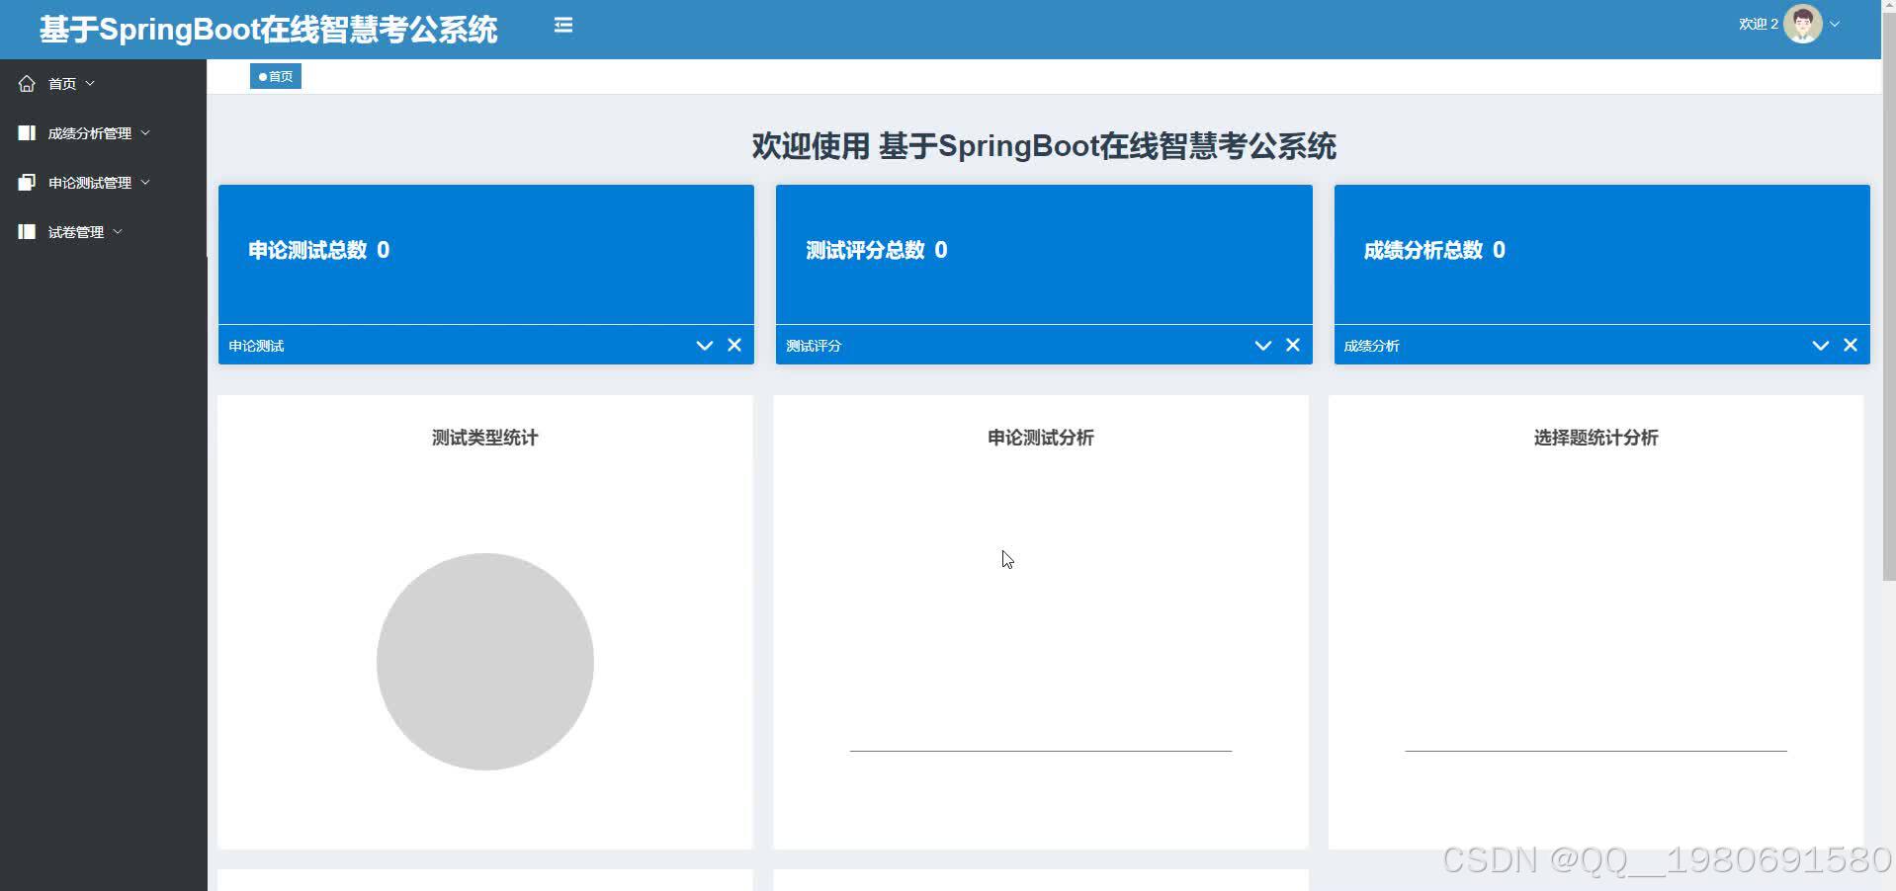Collapse the 申论测试 card
This screenshot has height=891, width=1896.
tap(705, 346)
